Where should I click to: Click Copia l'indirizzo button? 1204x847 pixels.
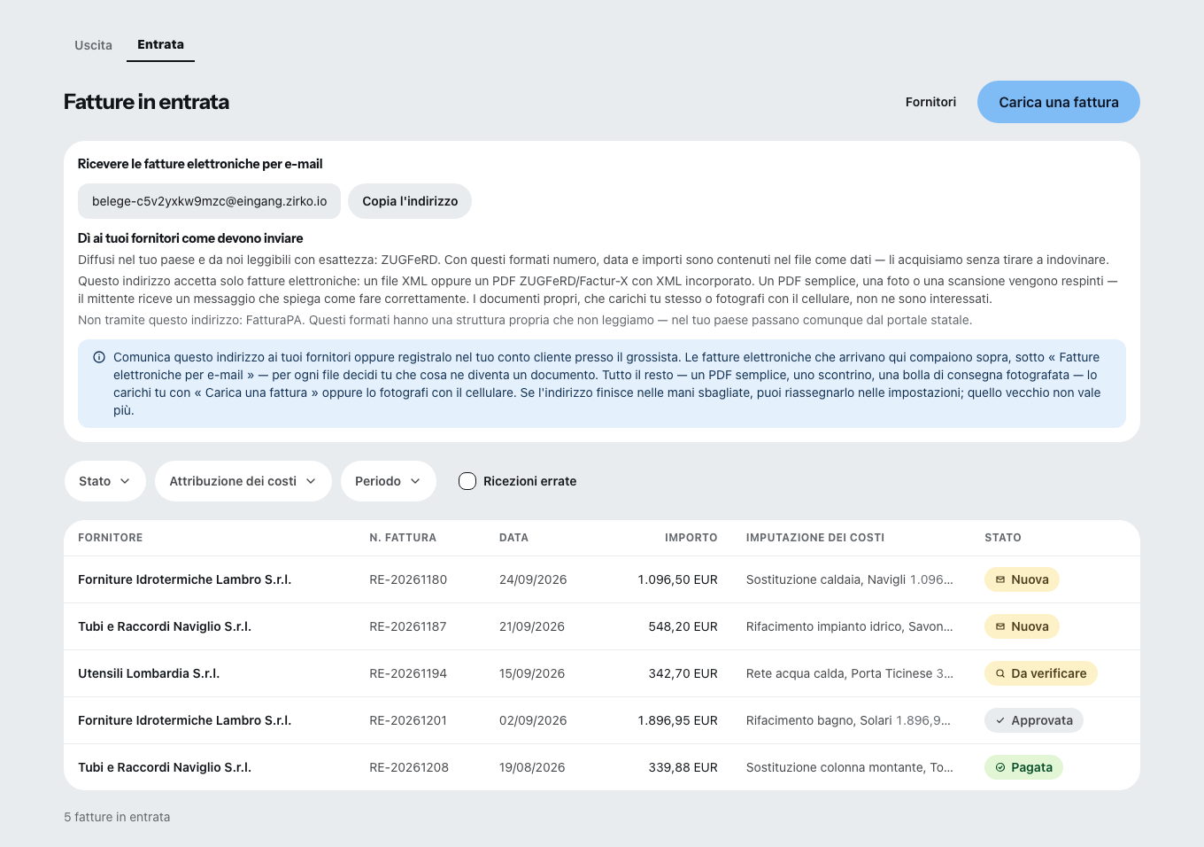[410, 201]
